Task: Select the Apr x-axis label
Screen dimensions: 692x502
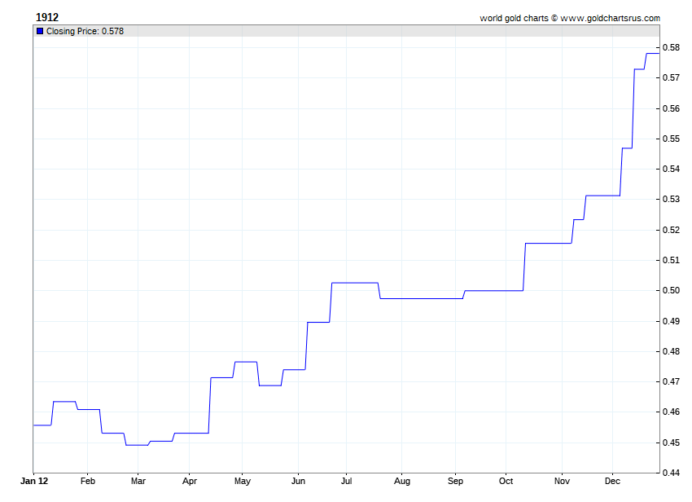Action: click(190, 482)
